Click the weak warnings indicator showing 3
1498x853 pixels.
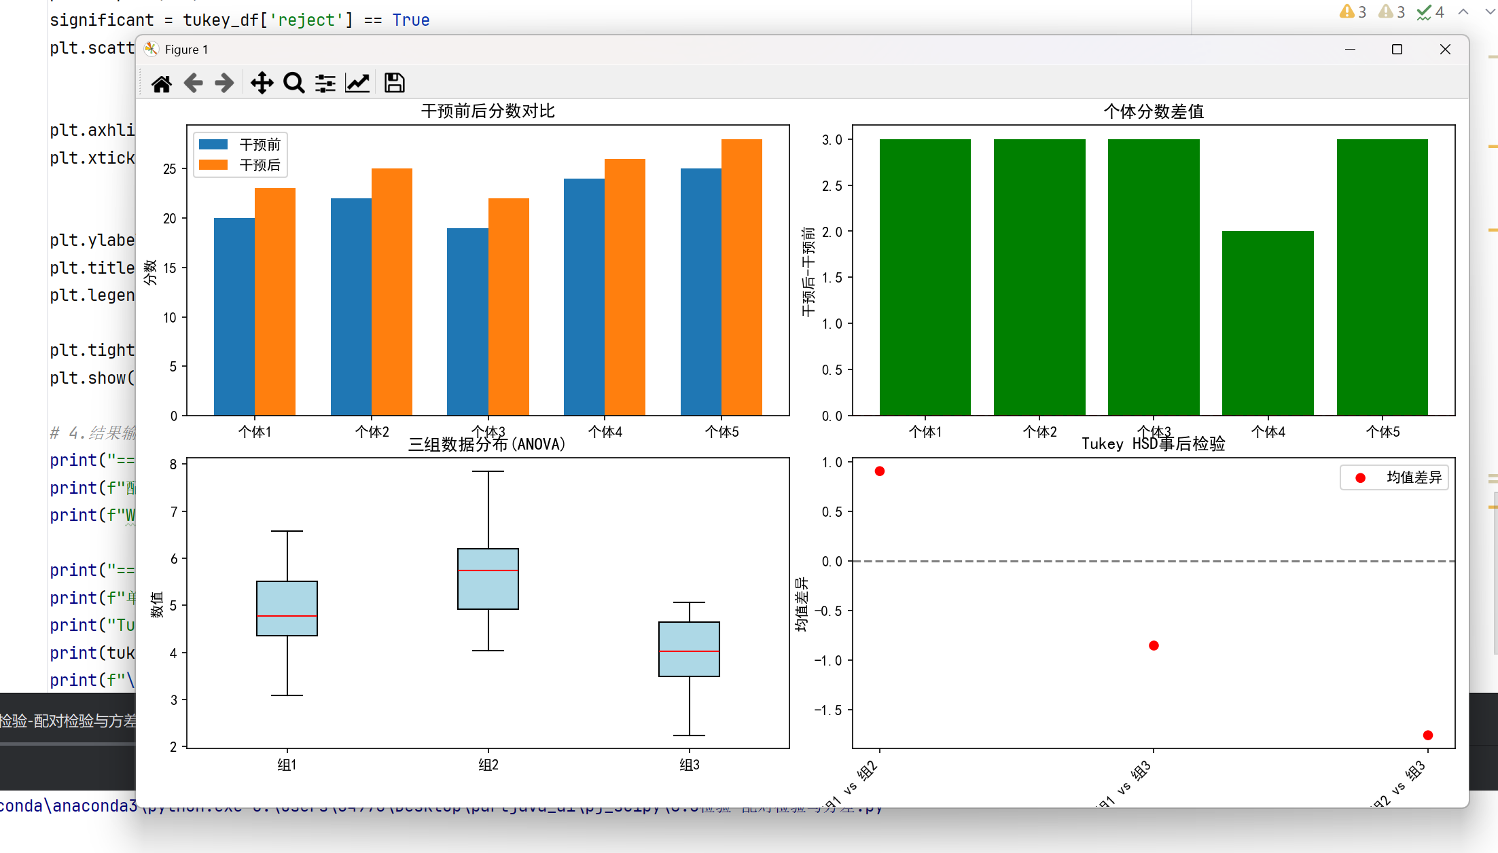(1391, 12)
